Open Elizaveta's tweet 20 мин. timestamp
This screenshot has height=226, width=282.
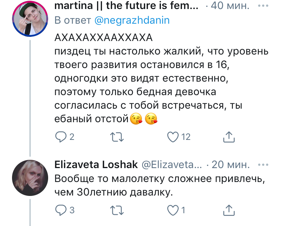[x=230, y=165]
